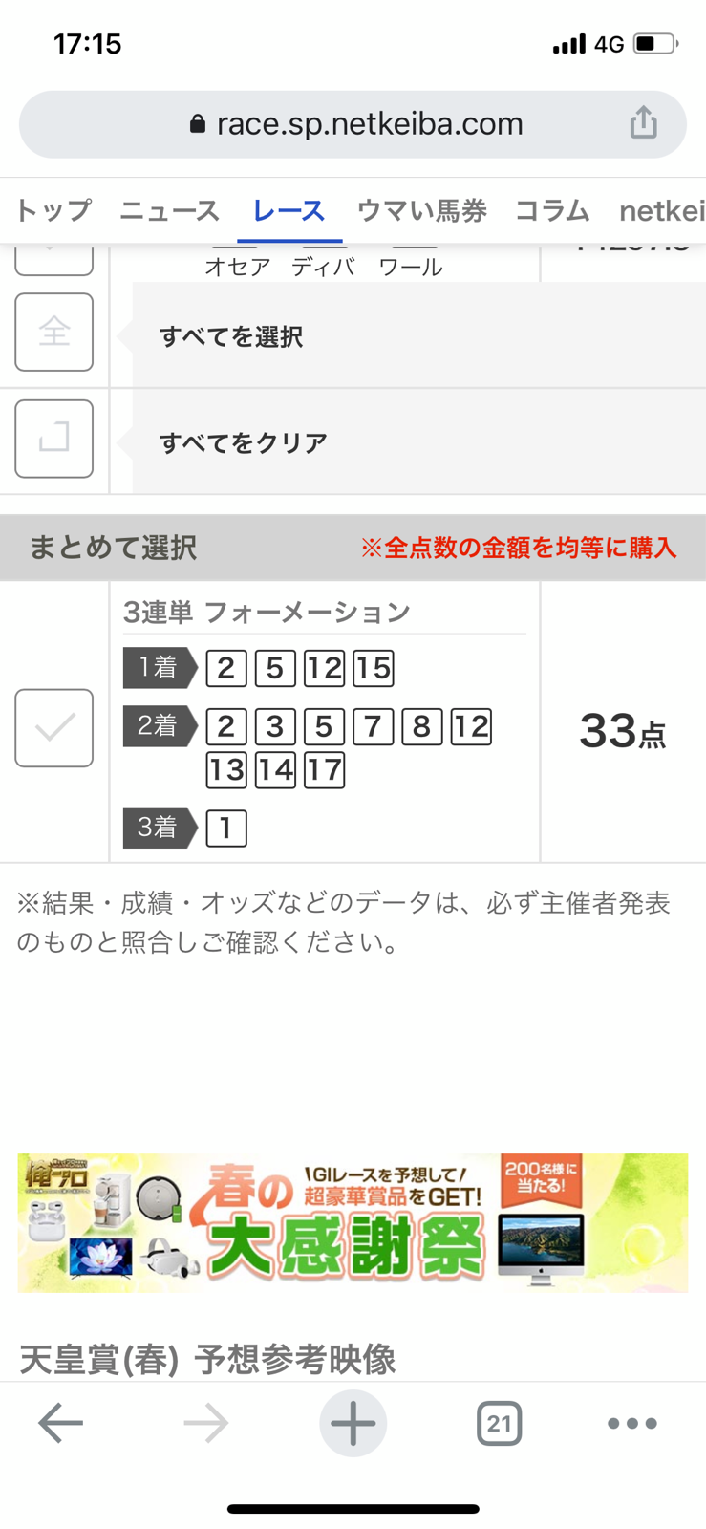Tap the lock icon beside the URL
This screenshot has height=1529, width=706.
pyautogui.click(x=198, y=124)
